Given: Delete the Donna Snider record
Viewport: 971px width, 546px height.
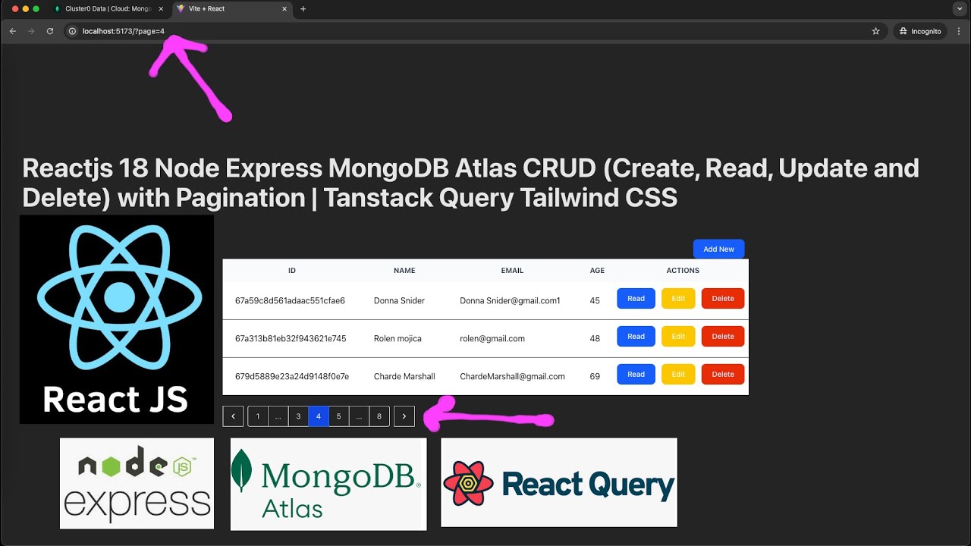Looking at the screenshot, I should coord(723,298).
